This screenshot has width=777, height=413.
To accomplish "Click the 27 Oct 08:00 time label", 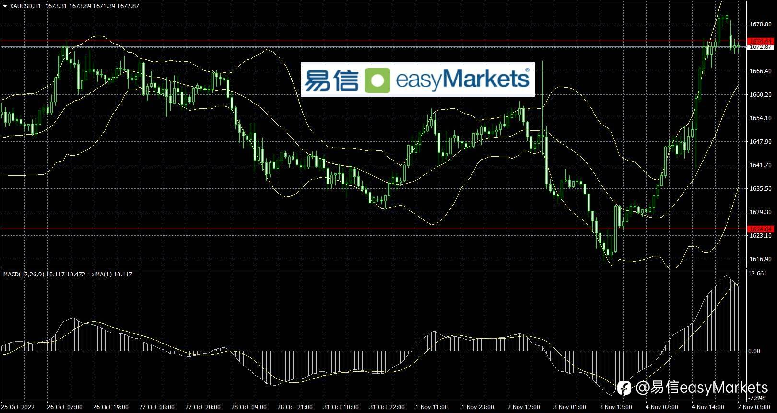I will [157, 407].
